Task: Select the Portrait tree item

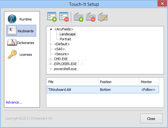Action: click(x=65, y=39)
